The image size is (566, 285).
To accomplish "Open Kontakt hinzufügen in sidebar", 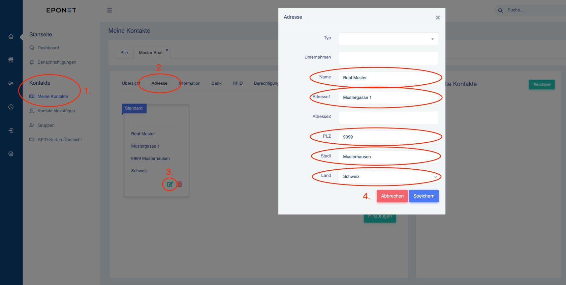I will coord(56,111).
